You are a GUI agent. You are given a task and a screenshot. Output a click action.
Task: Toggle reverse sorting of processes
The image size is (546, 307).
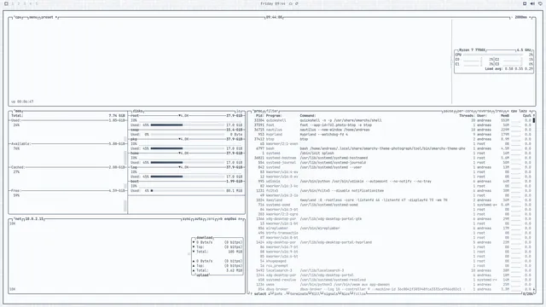click(484, 111)
